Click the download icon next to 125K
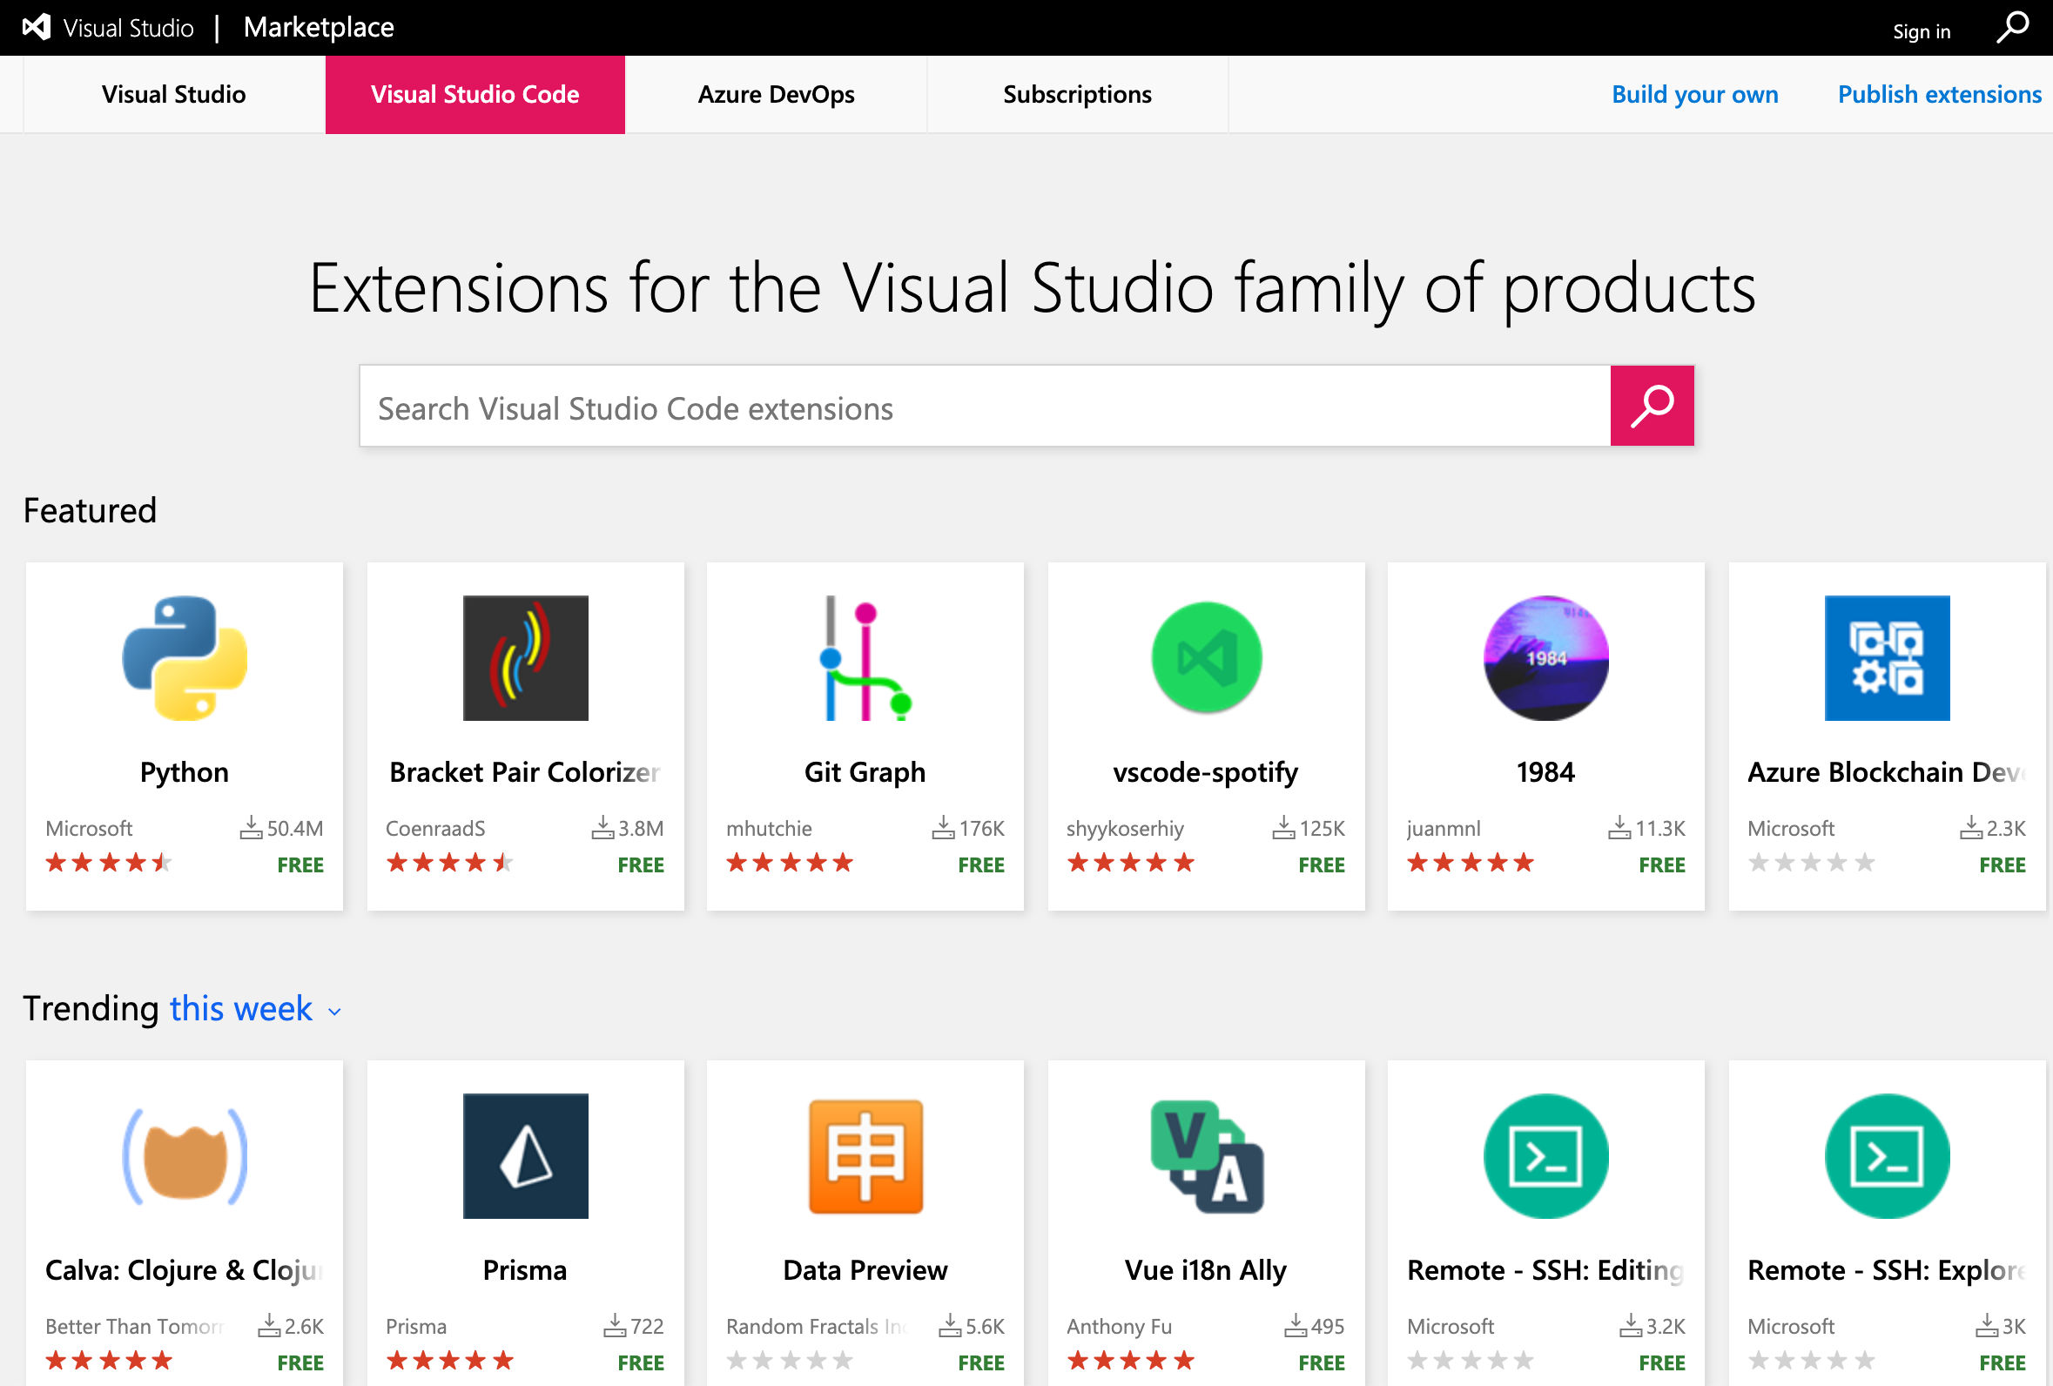The height and width of the screenshot is (1386, 2053). click(1283, 828)
